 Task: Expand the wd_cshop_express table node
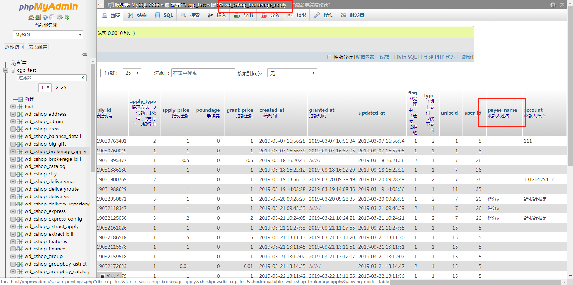pyautogui.click(x=13, y=211)
